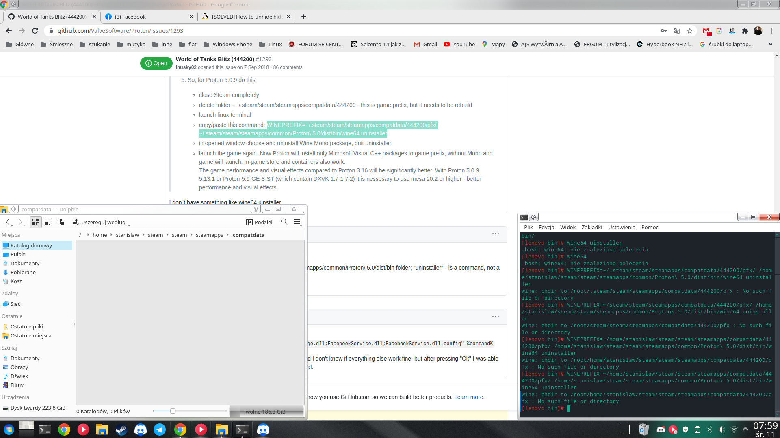Open the Zakładki menu in terminal
This screenshot has height=438, width=780.
point(591,227)
